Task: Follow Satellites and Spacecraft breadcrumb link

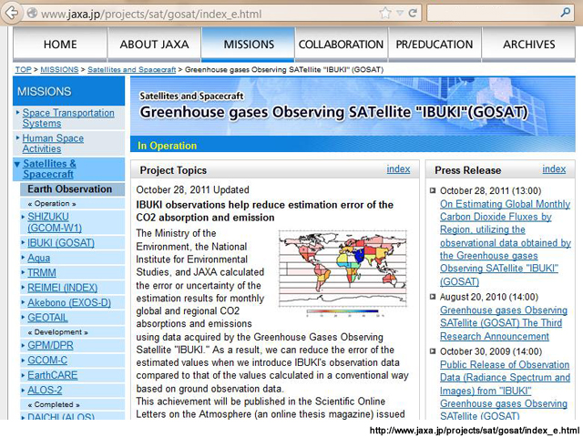Action: [x=131, y=69]
